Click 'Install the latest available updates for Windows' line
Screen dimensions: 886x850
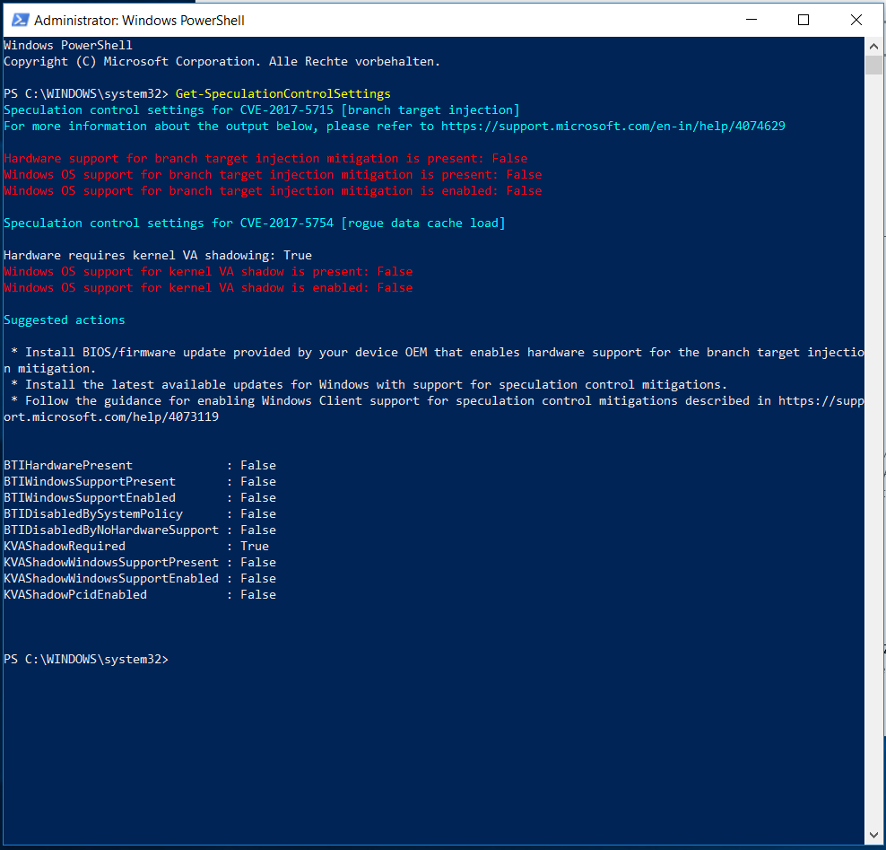point(369,384)
